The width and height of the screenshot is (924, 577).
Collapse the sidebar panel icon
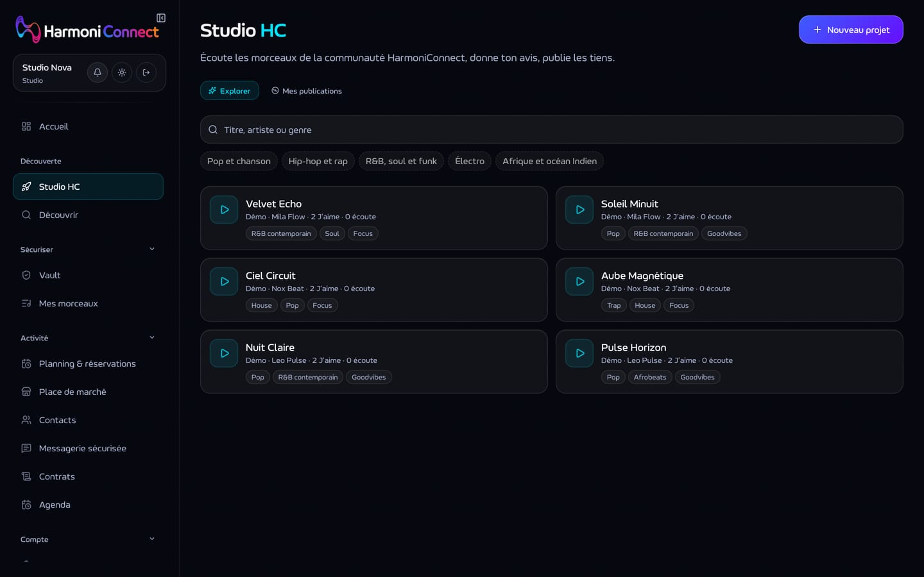(x=161, y=18)
